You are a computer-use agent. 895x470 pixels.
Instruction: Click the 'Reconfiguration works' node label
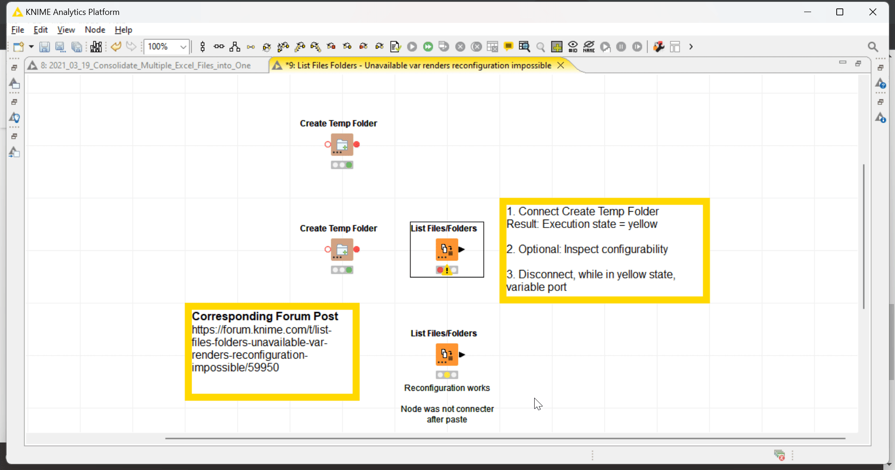447,388
